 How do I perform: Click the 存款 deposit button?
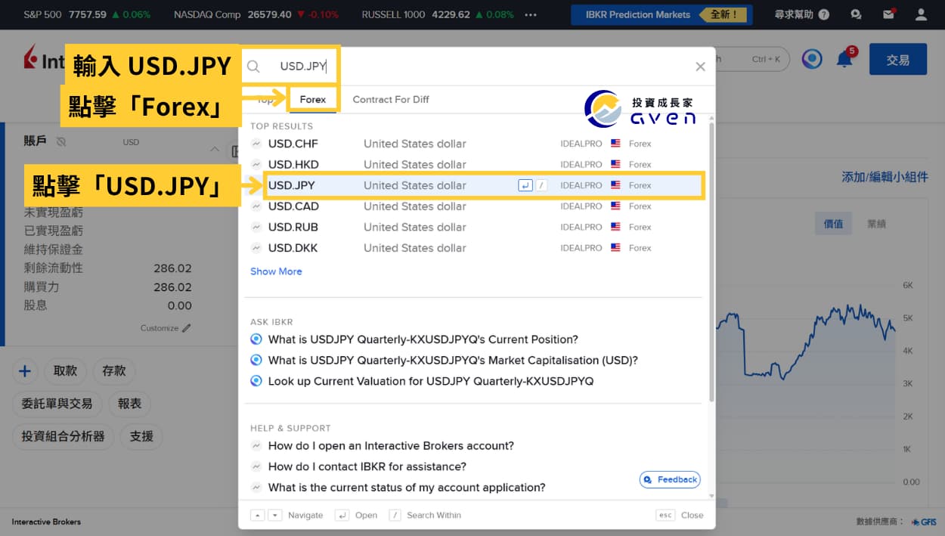pos(114,371)
